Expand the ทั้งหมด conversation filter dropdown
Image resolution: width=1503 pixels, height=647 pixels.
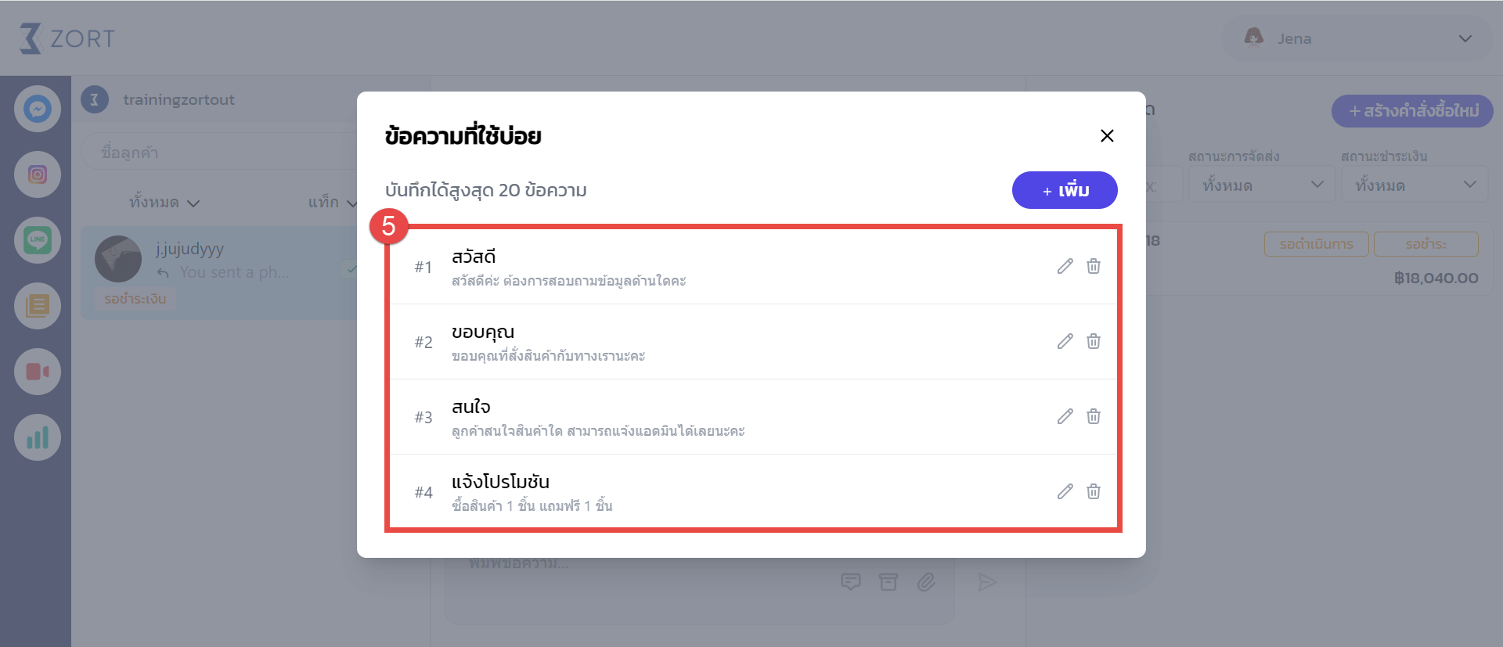click(x=164, y=203)
